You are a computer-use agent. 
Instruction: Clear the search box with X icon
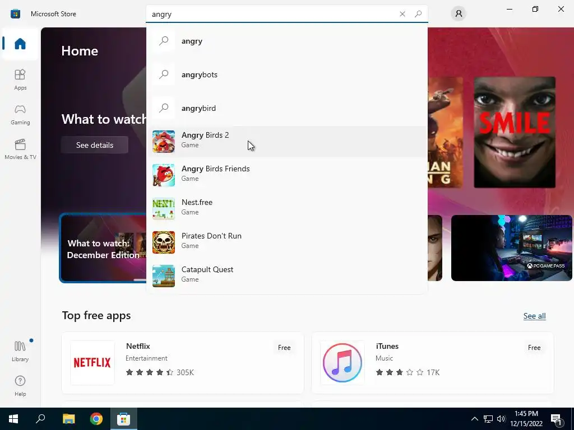pos(402,14)
